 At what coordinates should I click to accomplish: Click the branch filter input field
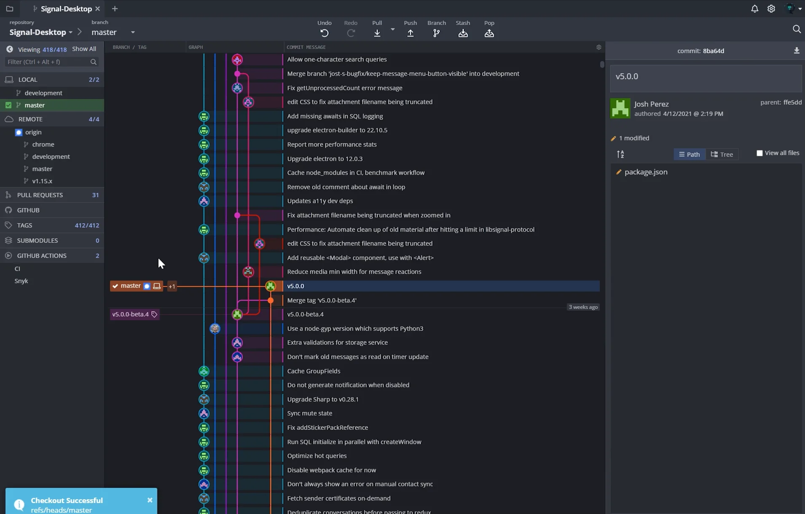click(48, 62)
